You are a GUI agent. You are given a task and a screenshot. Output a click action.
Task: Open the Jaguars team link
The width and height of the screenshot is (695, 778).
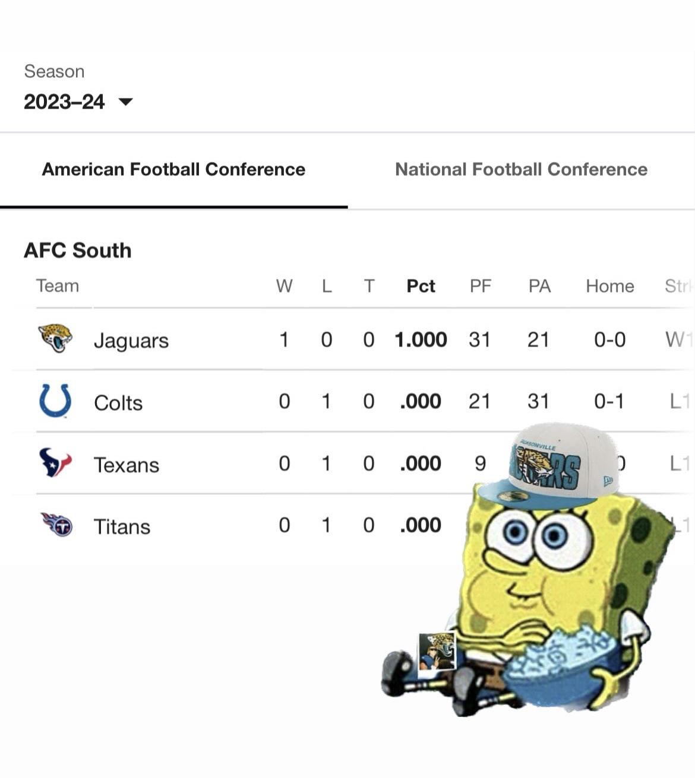(131, 341)
